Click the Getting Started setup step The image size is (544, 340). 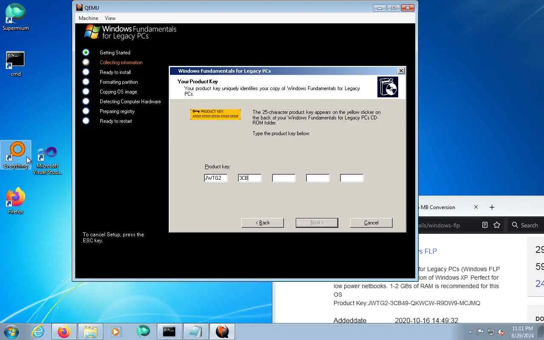[115, 53]
